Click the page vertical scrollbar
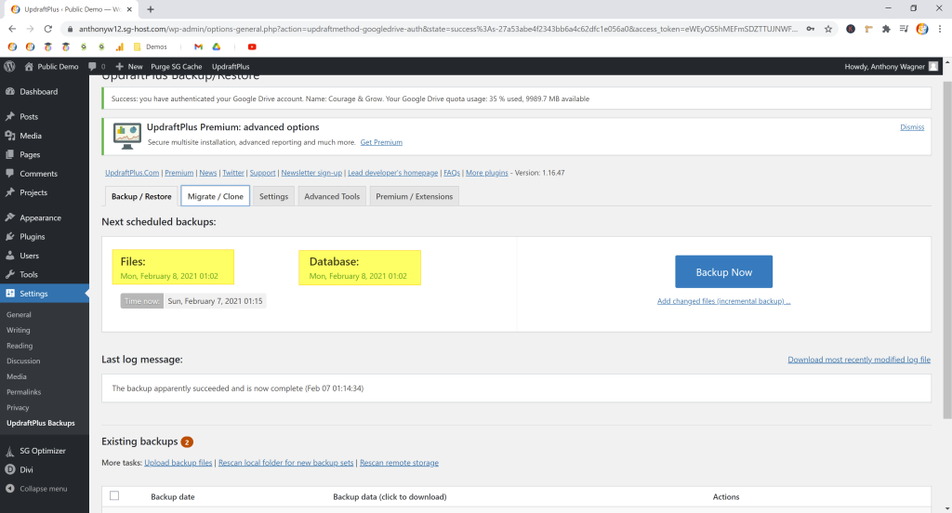Image resolution: width=952 pixels, height=513 pixels. tap(947, 249)
